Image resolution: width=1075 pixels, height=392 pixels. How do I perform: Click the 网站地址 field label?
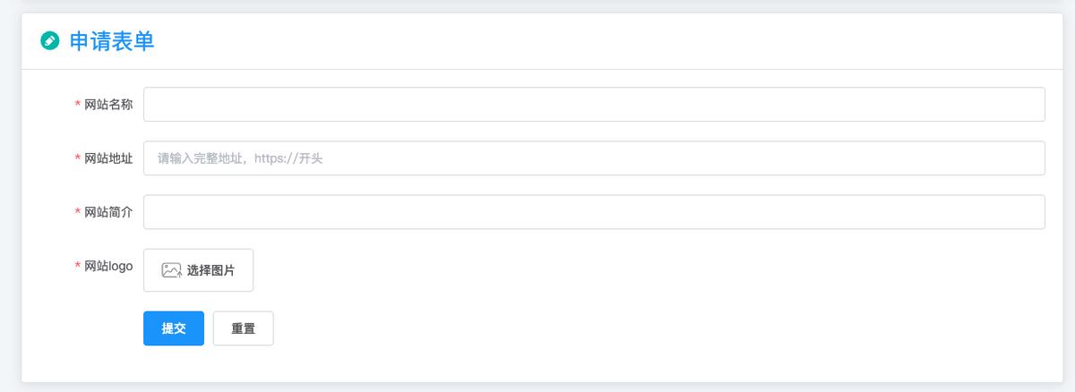[108, 158]
